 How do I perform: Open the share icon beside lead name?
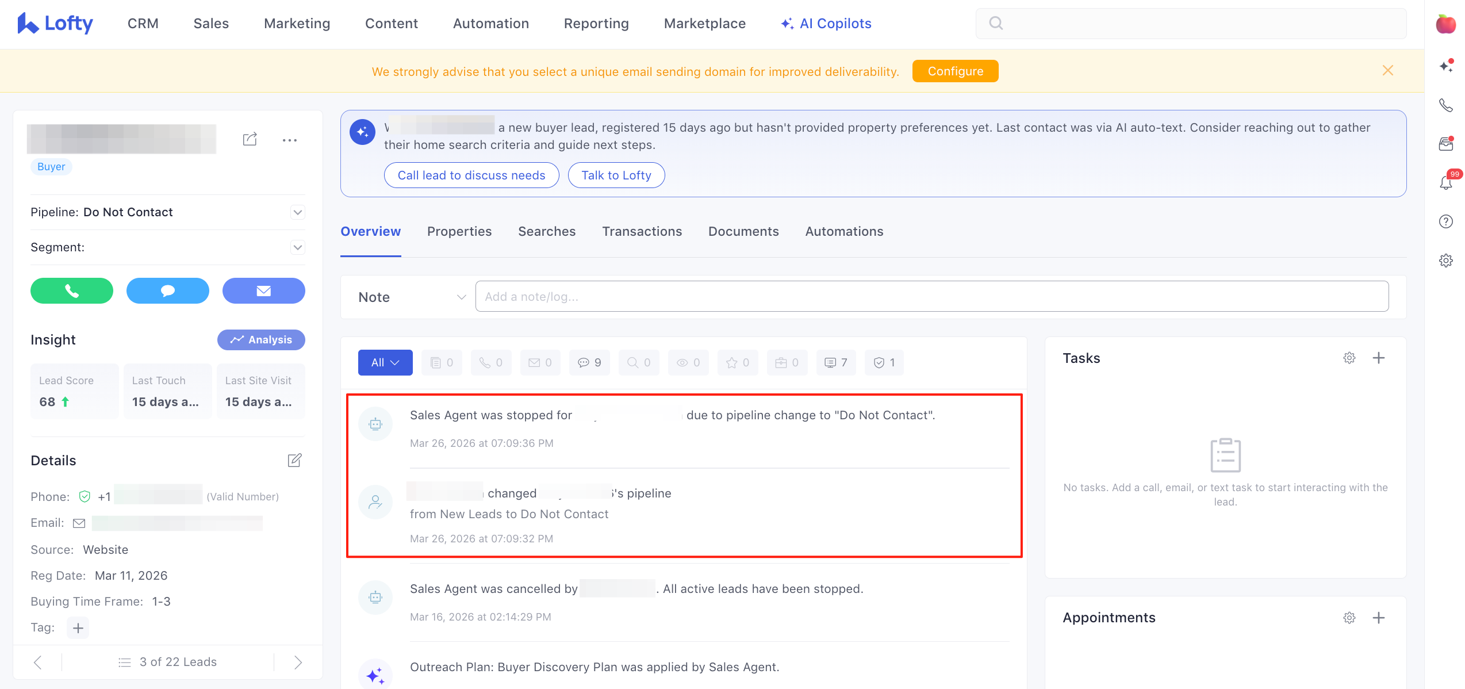point(250,140)
